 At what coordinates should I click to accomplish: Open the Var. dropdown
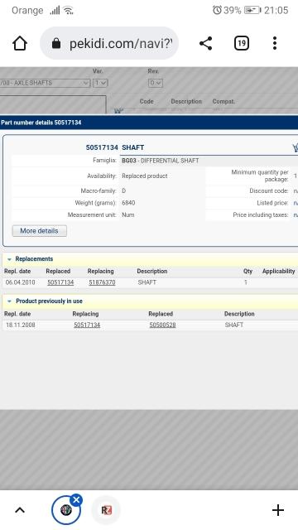(x=100, y=83)
